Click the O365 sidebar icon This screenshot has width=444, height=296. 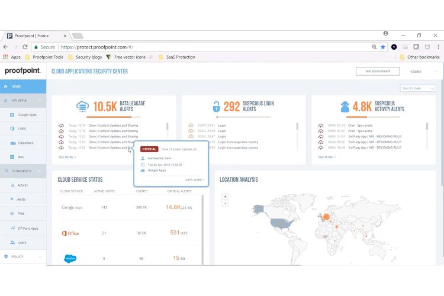[x=12, y=128]
